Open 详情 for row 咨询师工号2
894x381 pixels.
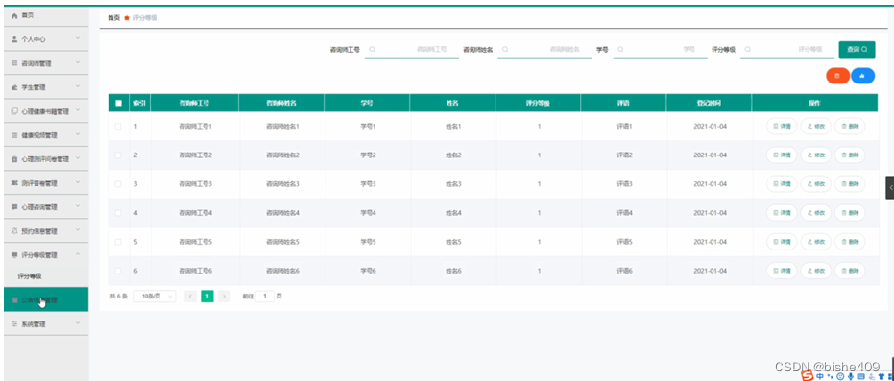click(x=782, y=155)
